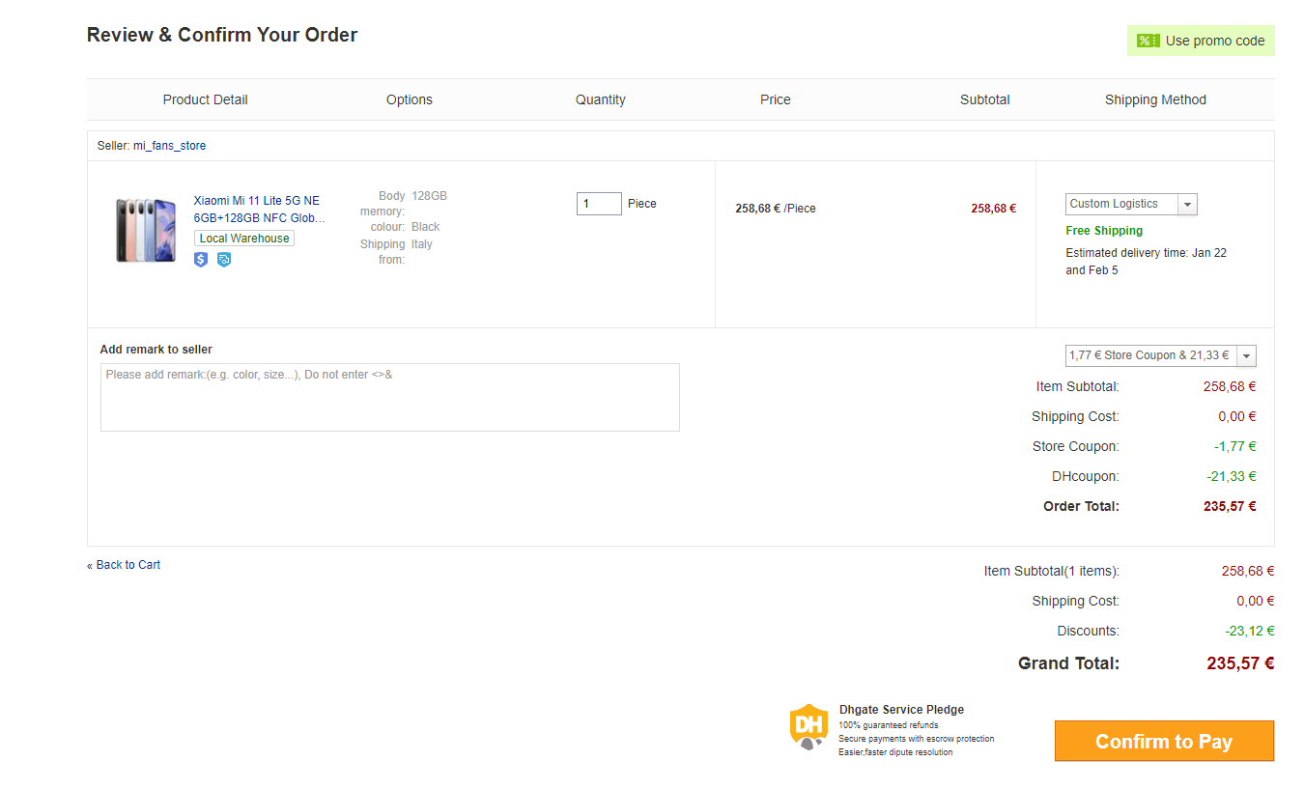Click the blue dollar shield badge icon
Screen dimensions: 1304x789
[x=201, y=260]
